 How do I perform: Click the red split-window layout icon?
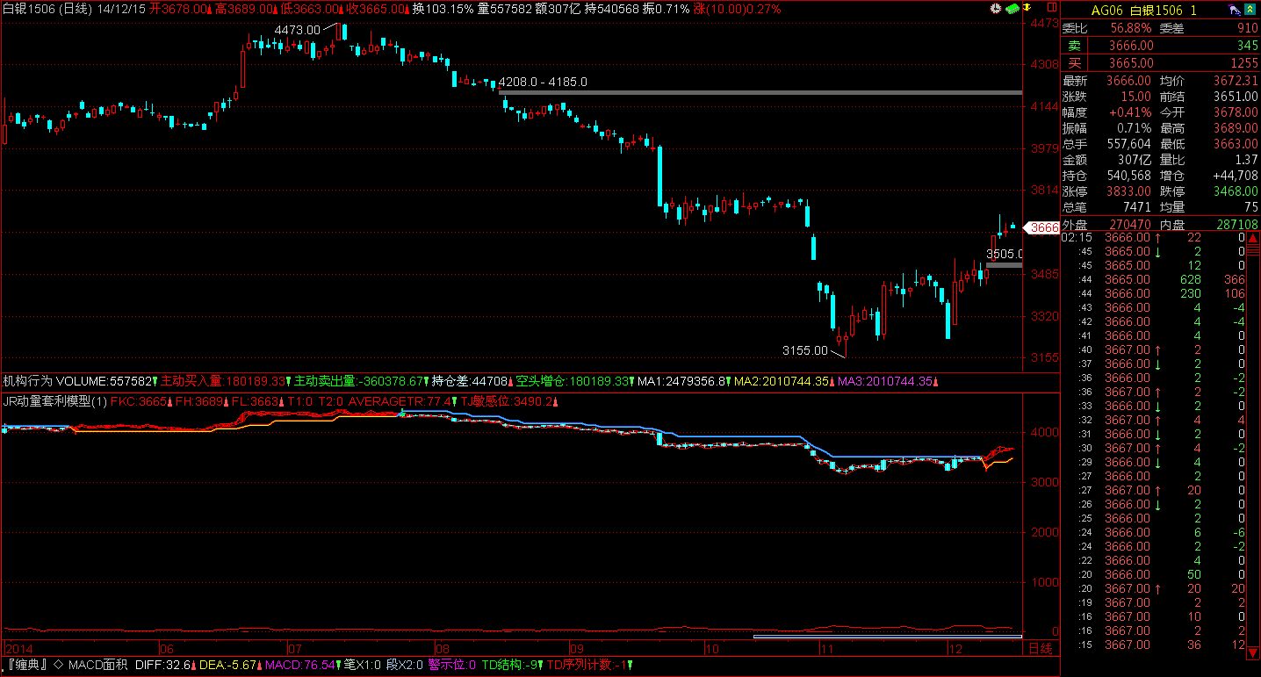[x=1054, y=9]
